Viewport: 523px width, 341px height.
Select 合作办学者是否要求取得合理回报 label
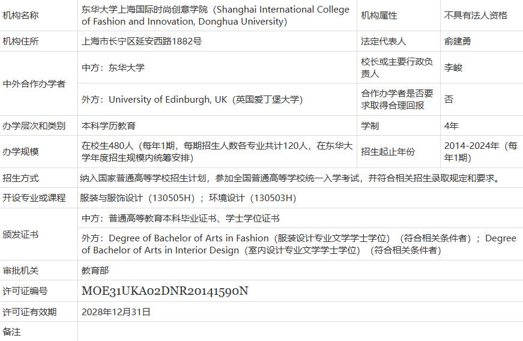click(x=397, y=100)
